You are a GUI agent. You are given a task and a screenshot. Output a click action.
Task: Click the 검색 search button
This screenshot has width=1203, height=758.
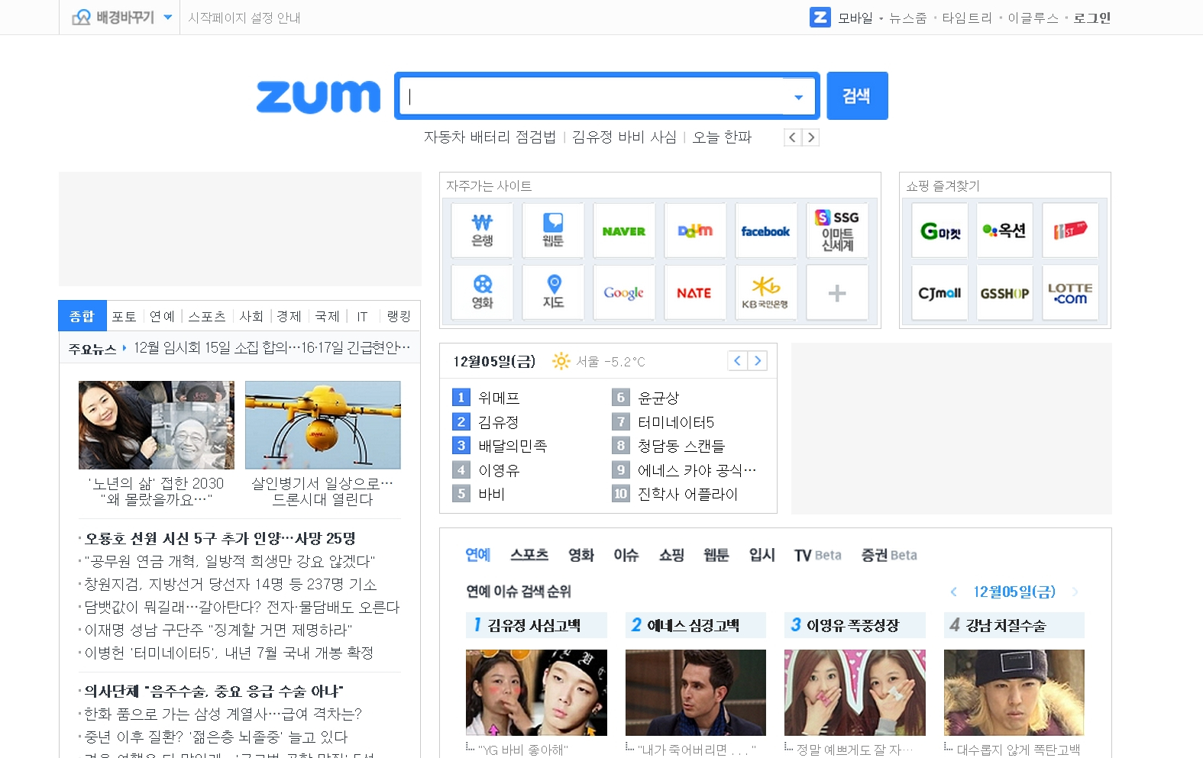[x=857, y=95]
